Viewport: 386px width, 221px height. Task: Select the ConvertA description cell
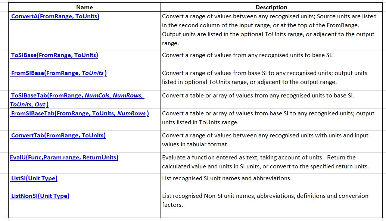click(x=271, y=30)
